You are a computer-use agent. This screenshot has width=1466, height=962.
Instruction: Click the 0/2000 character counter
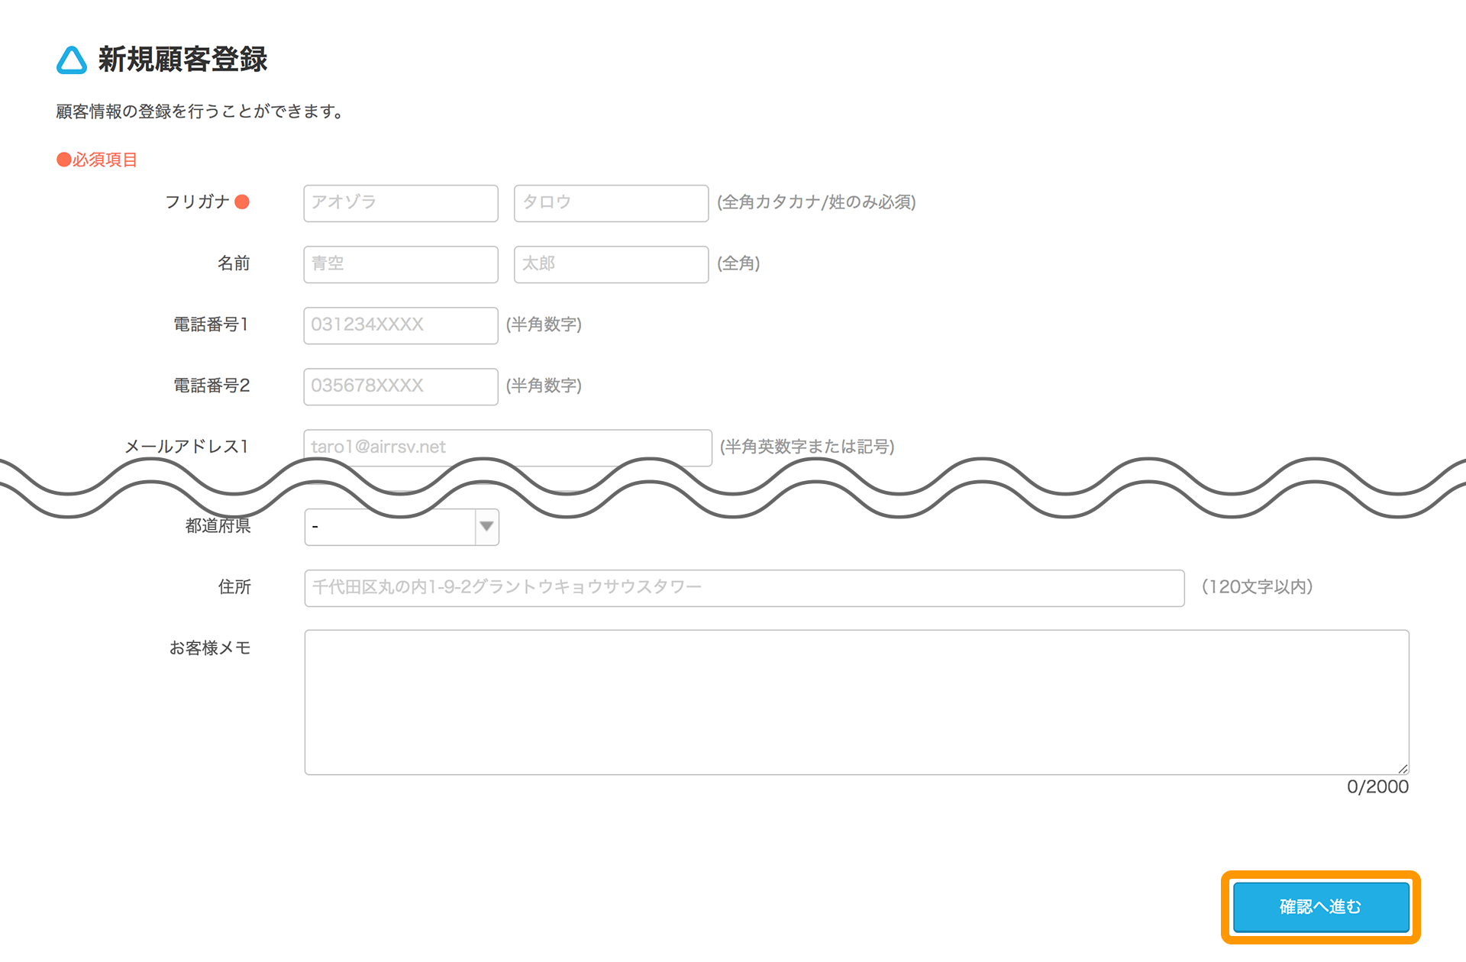tap(1377, 787)
